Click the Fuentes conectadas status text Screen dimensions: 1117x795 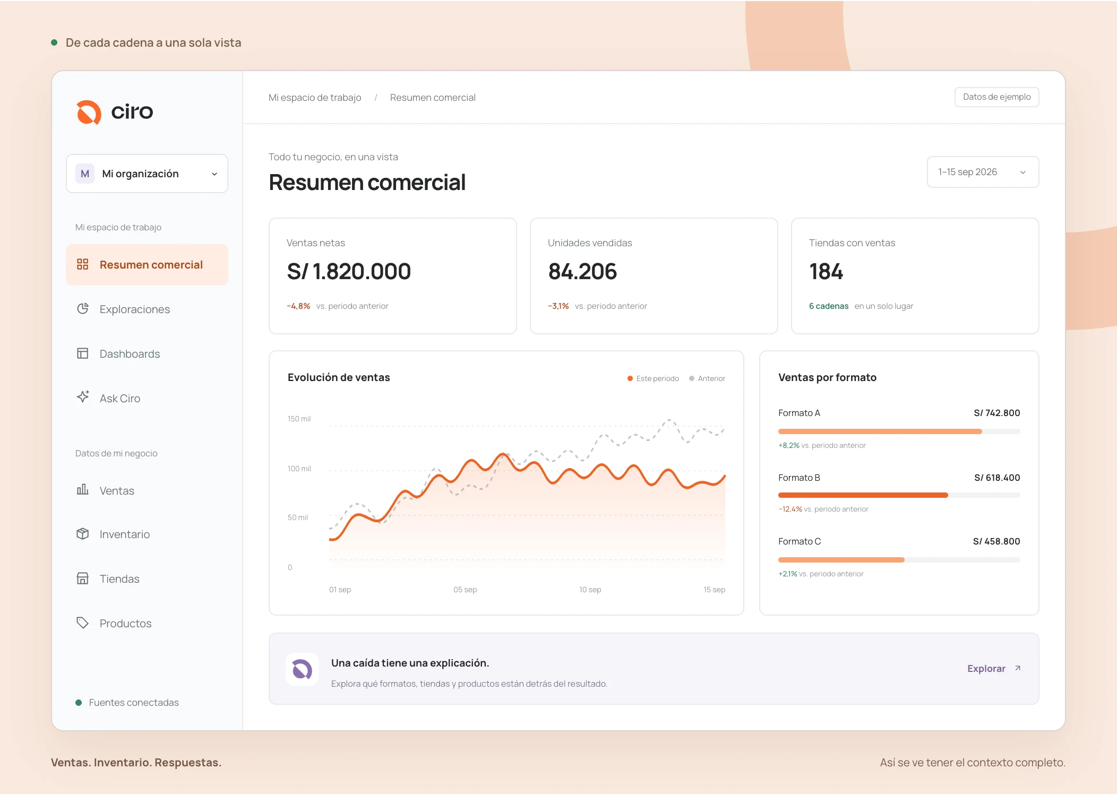[134, 703]
